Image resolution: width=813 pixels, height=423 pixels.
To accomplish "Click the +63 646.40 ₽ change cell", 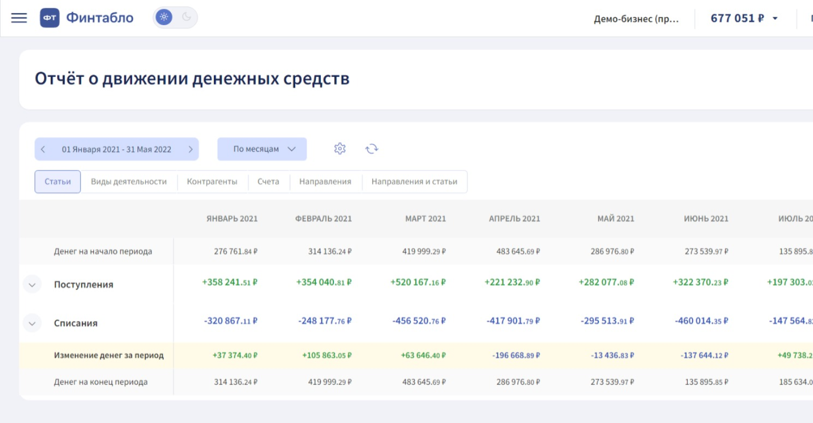I will [423, 355].
